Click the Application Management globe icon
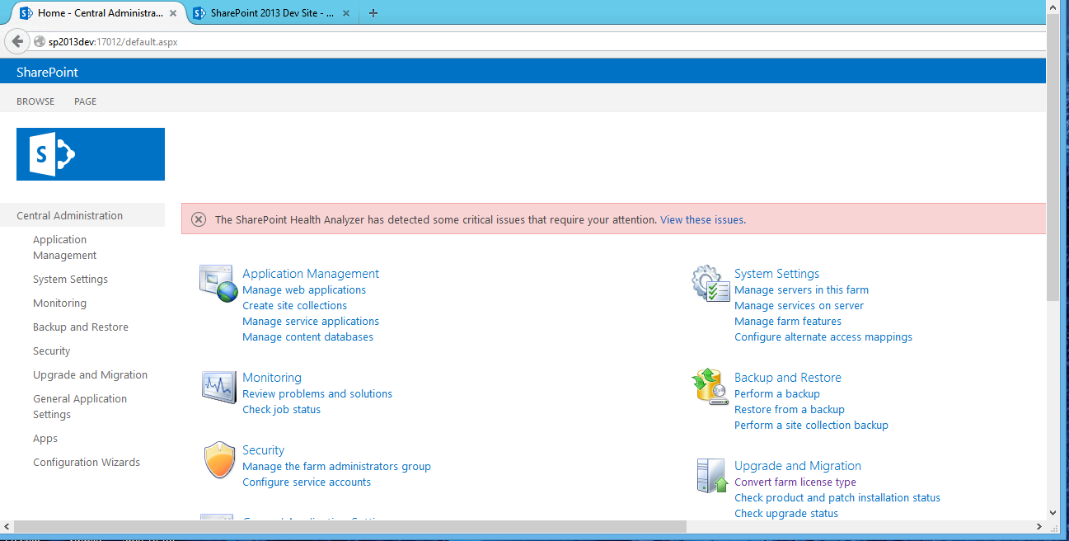The width and height of the screenshot is (1069, 541). 218,284
